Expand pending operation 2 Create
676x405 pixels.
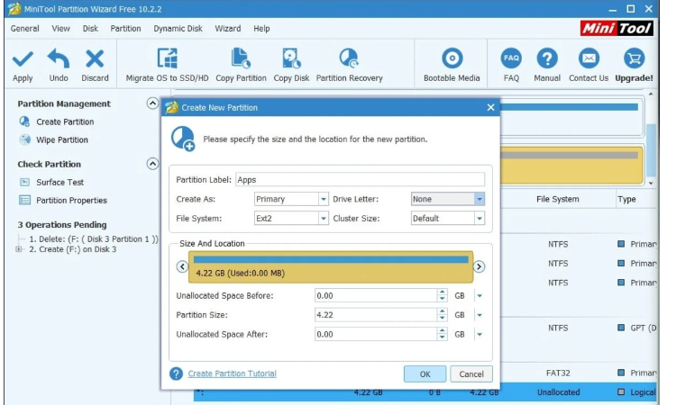click(x=19, y=249)
